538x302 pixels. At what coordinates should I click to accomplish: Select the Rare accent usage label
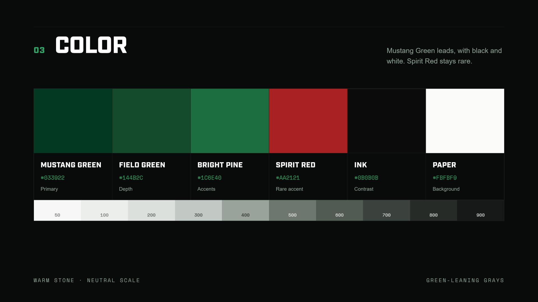pyautogui.click(x=289, y=189)
